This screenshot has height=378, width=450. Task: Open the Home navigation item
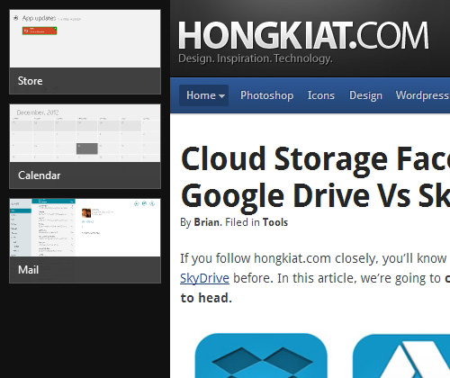pos(204,95)
